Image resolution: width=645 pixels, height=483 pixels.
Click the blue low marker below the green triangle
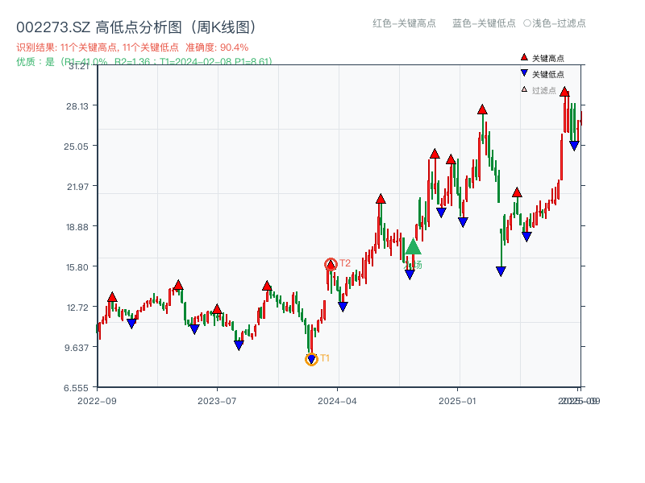[x=410, y=275]
